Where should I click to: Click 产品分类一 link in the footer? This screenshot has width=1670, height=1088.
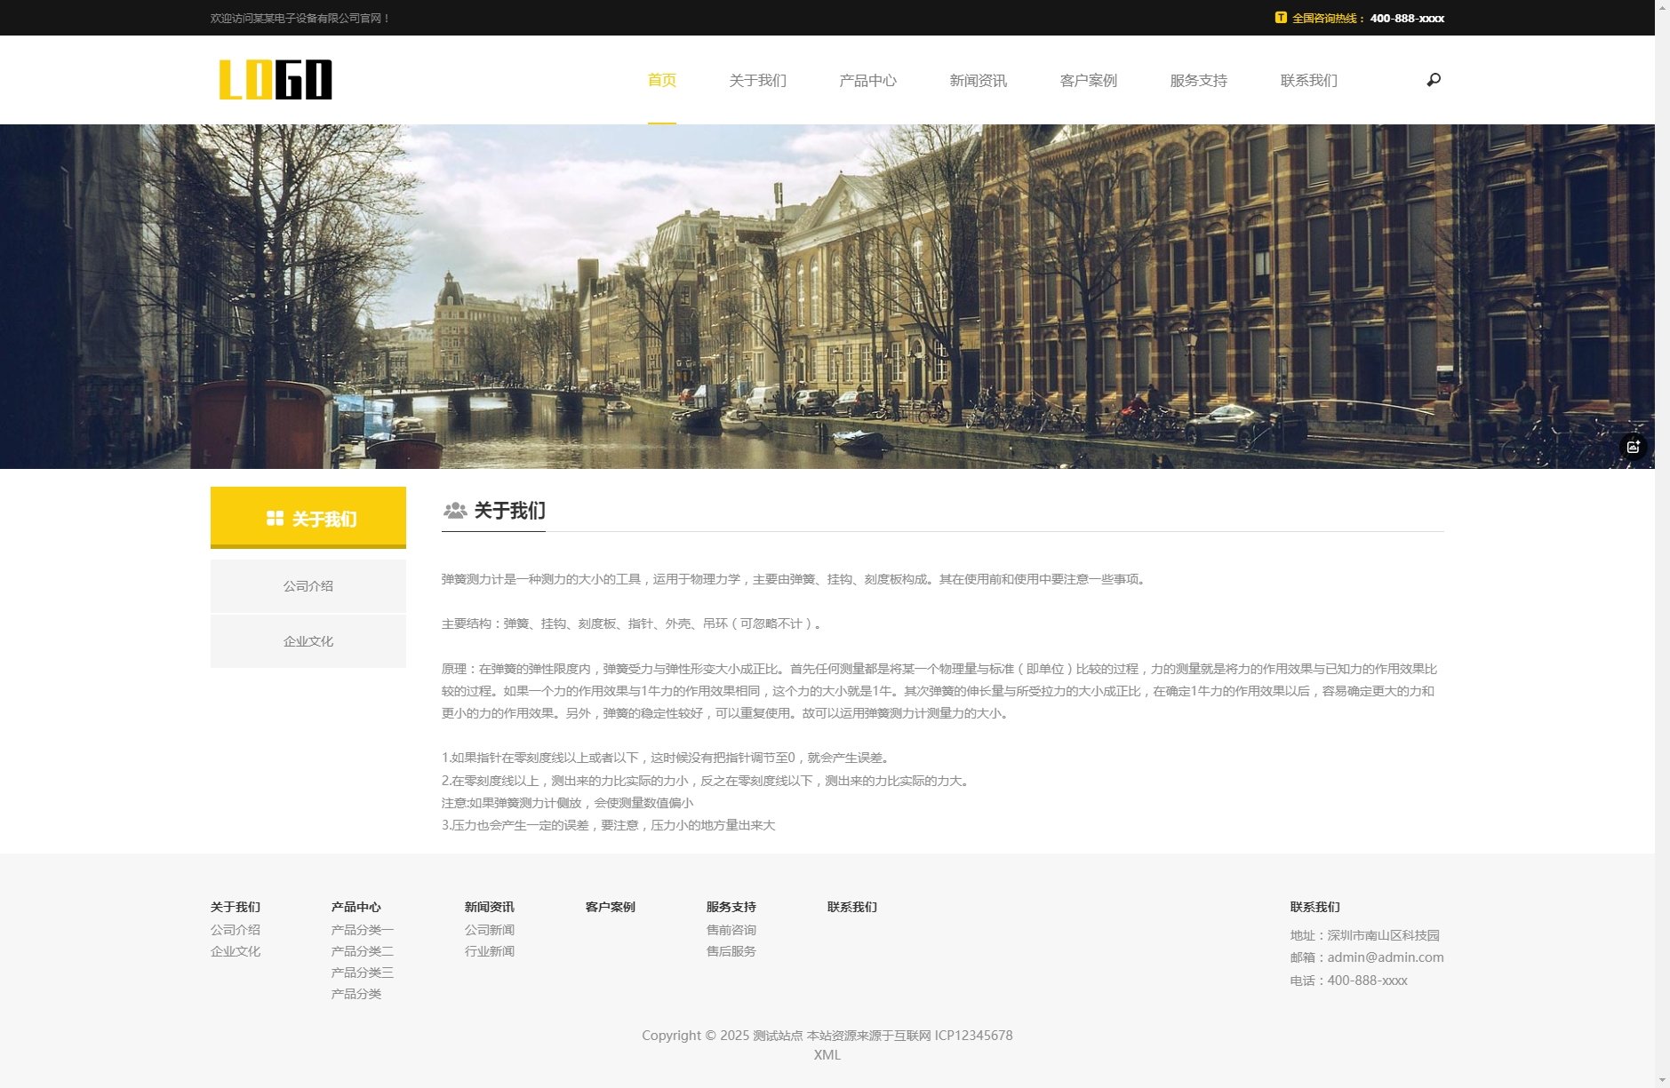pyautogui.click(x=362, y=930)
